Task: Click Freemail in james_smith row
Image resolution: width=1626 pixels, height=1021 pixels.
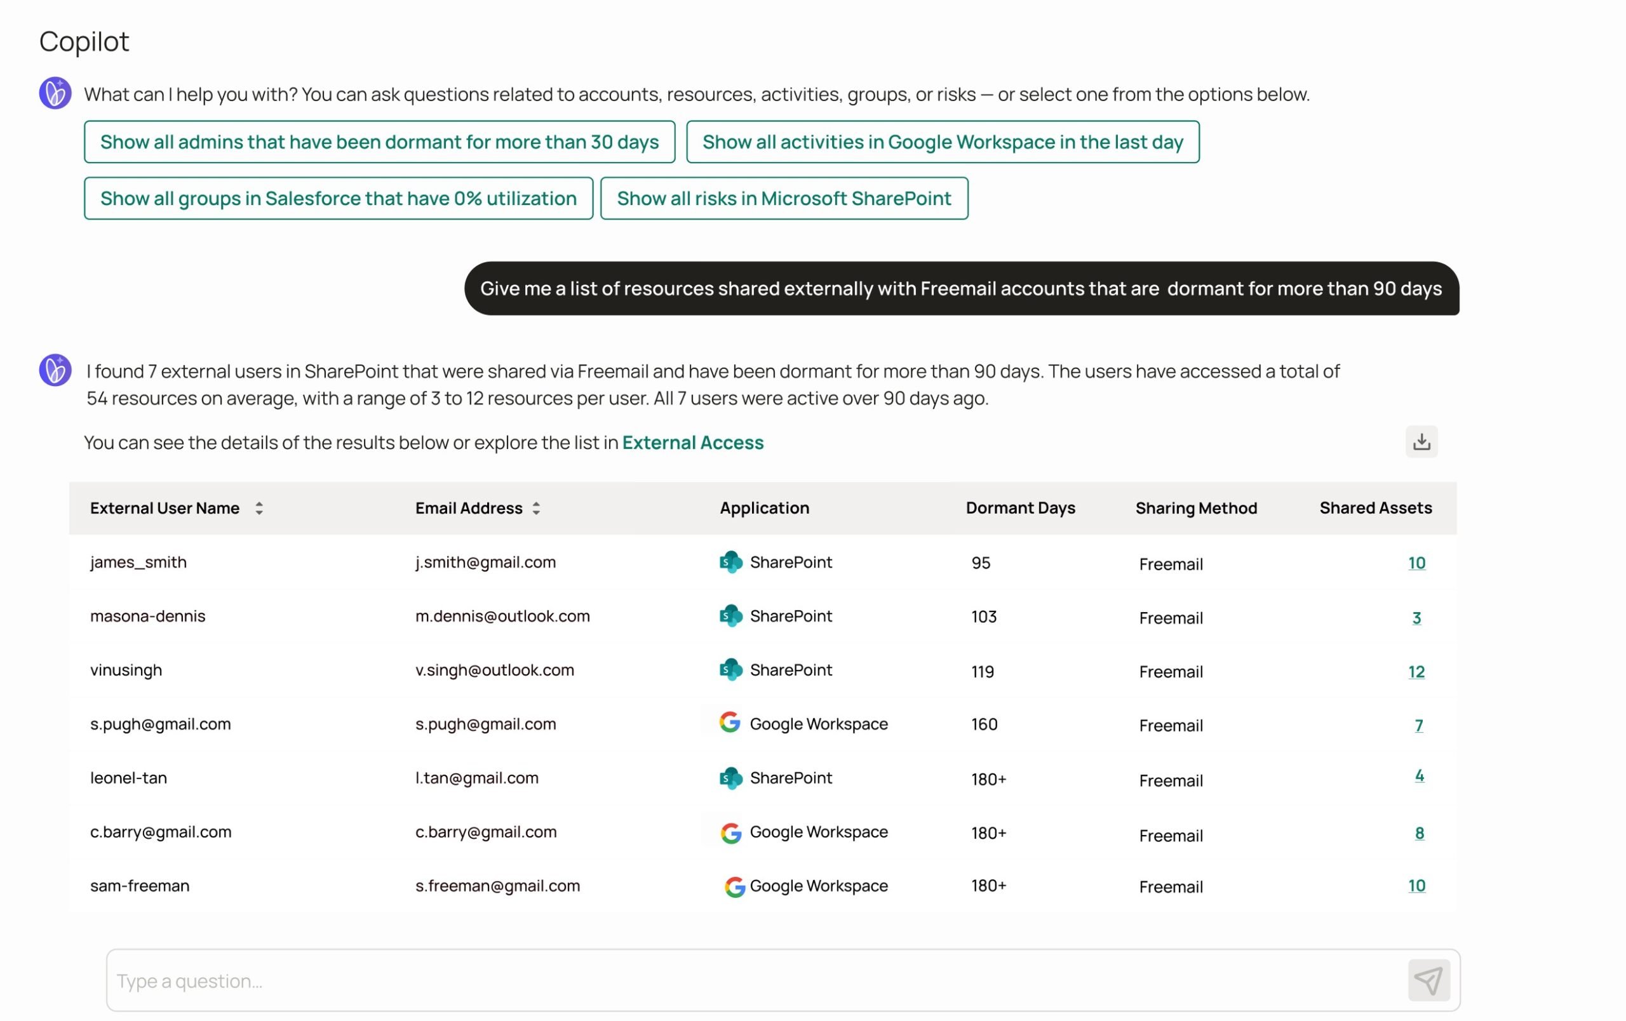Action: (1170, 564)
